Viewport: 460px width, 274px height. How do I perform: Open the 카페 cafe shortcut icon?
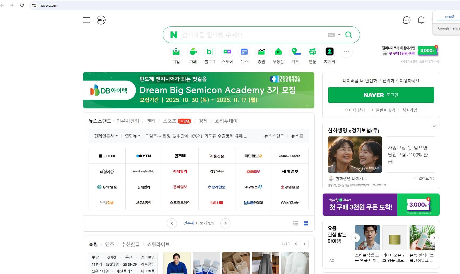point(193,52)
